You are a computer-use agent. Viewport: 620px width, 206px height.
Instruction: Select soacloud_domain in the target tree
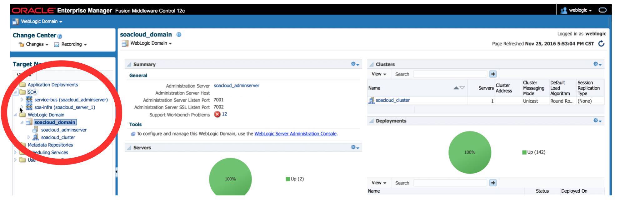55,122
